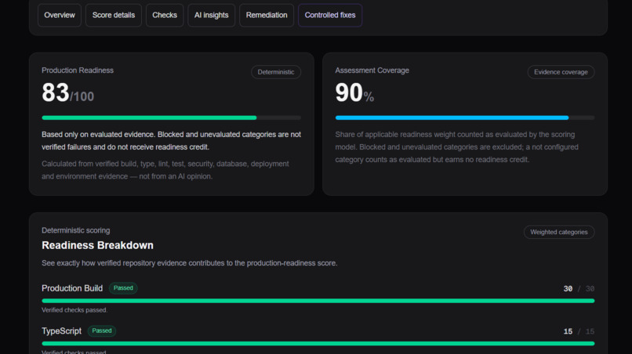Screen dimensions: 632x354
Task: Switch to the Score details tab
Action: coord(113,16)
